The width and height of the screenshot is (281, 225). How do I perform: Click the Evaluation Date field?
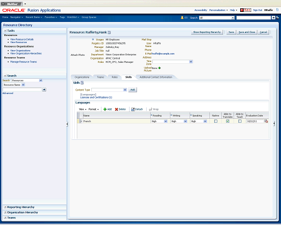(x=255, y=121)
